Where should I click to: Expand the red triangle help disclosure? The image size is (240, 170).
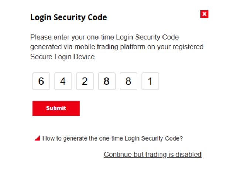tap(37, 138)
